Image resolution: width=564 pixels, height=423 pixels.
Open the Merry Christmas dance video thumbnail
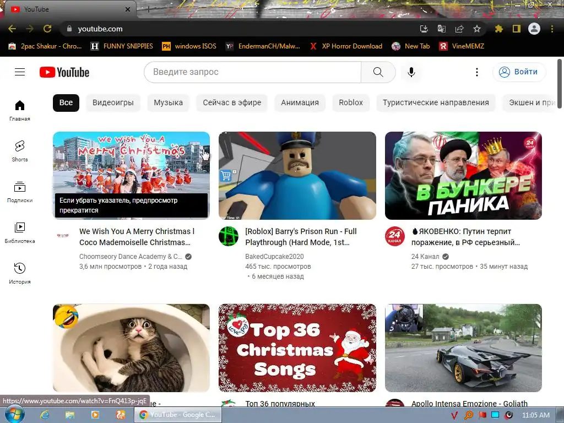131,176
